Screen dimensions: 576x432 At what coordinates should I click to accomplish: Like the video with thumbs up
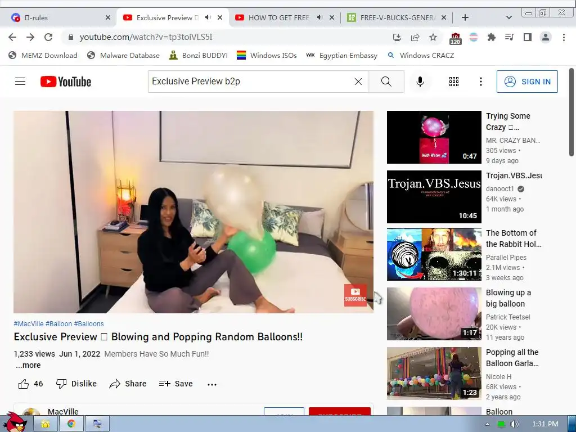coord(30,384)
